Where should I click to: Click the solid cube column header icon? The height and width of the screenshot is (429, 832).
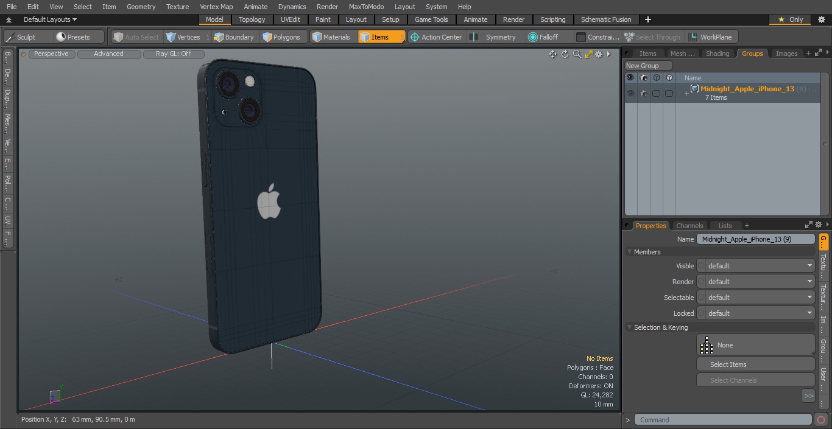pyautogui.click(x=669, y=78)
